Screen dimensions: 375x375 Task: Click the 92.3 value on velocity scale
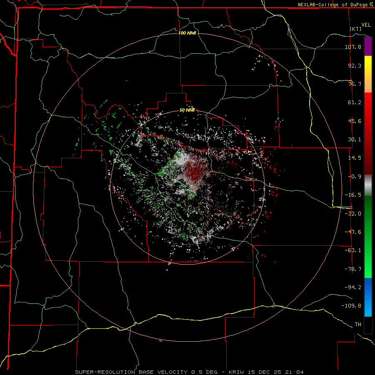(355, 65)
